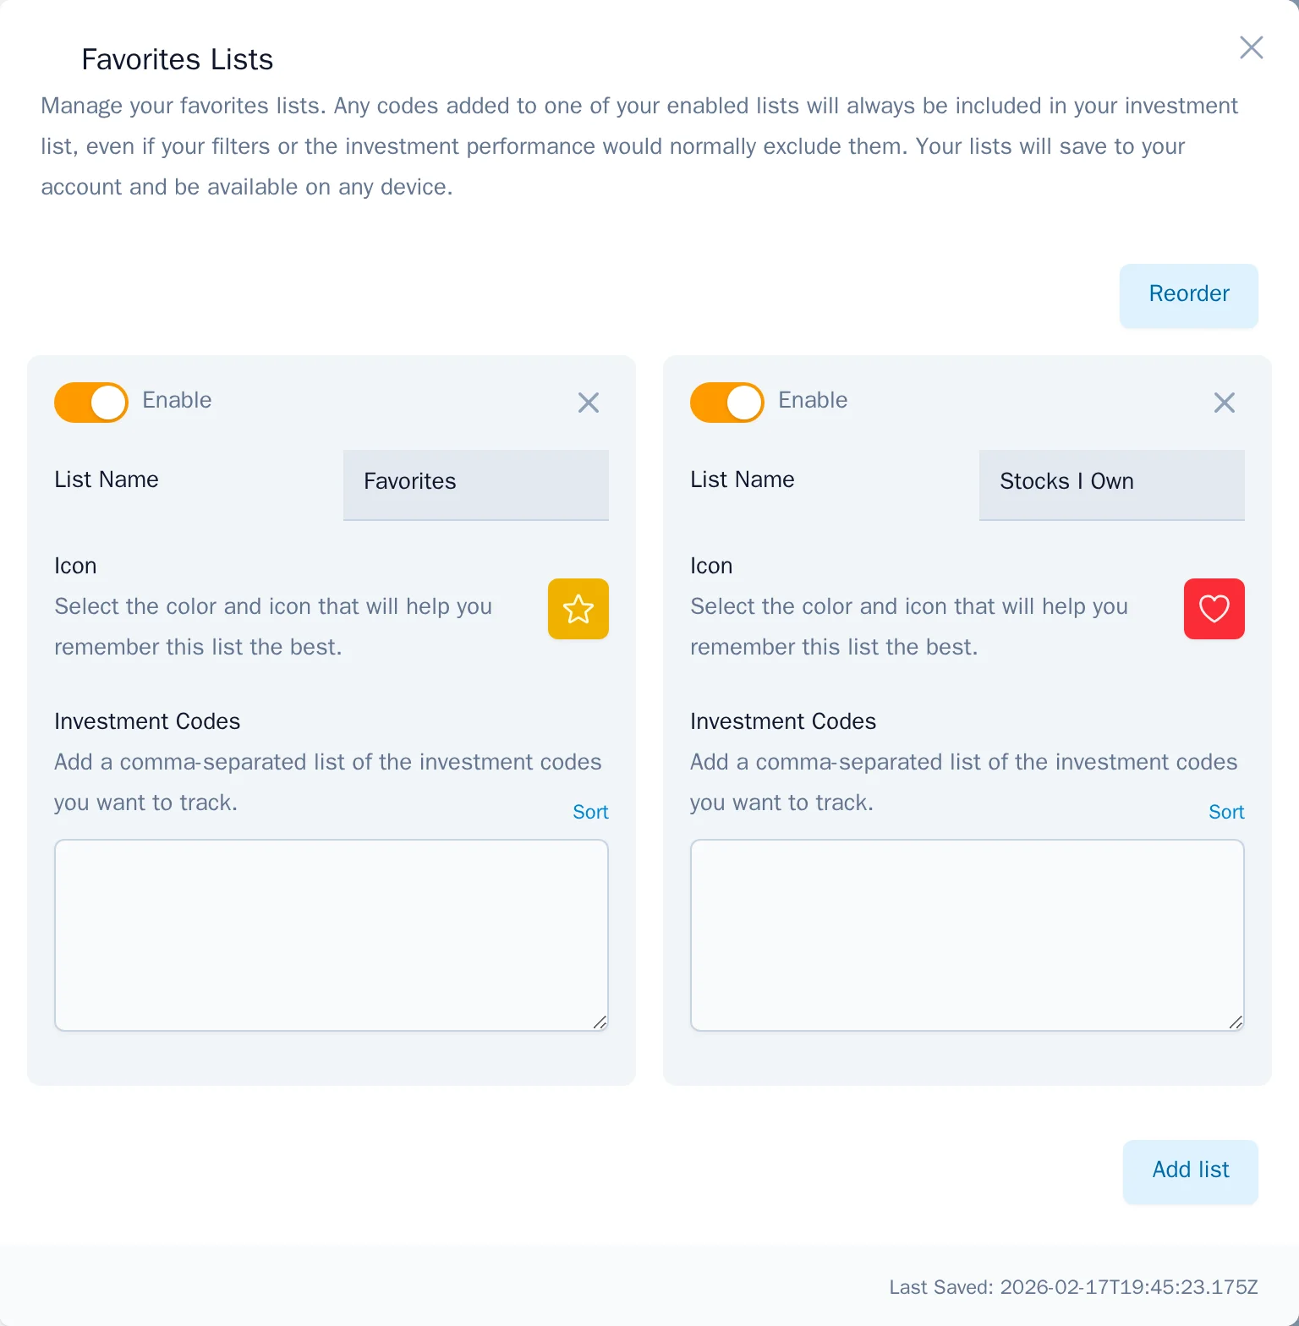Open the yellow star icon picker
Screen dimensions: 1299x1326
click(x=578, y=609)
